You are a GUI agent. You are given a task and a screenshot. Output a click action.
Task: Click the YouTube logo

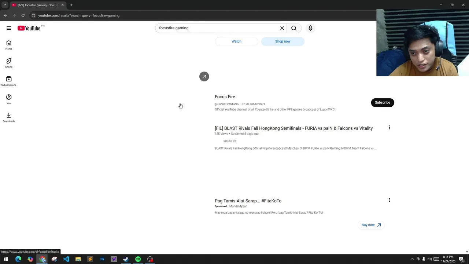tap(29, 28)
